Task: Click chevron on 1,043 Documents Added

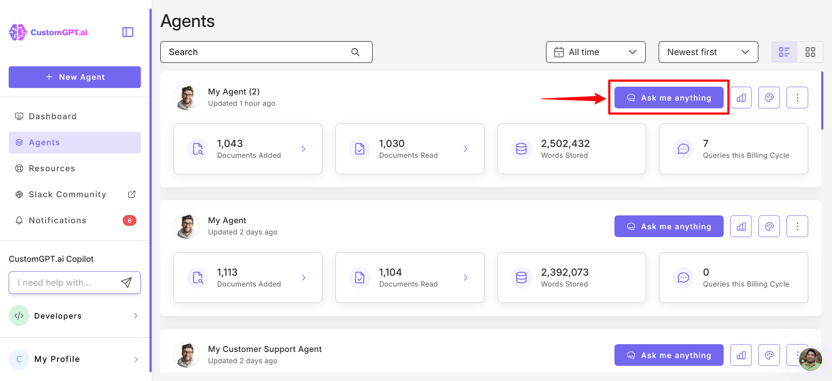Action: pos(303,149)
